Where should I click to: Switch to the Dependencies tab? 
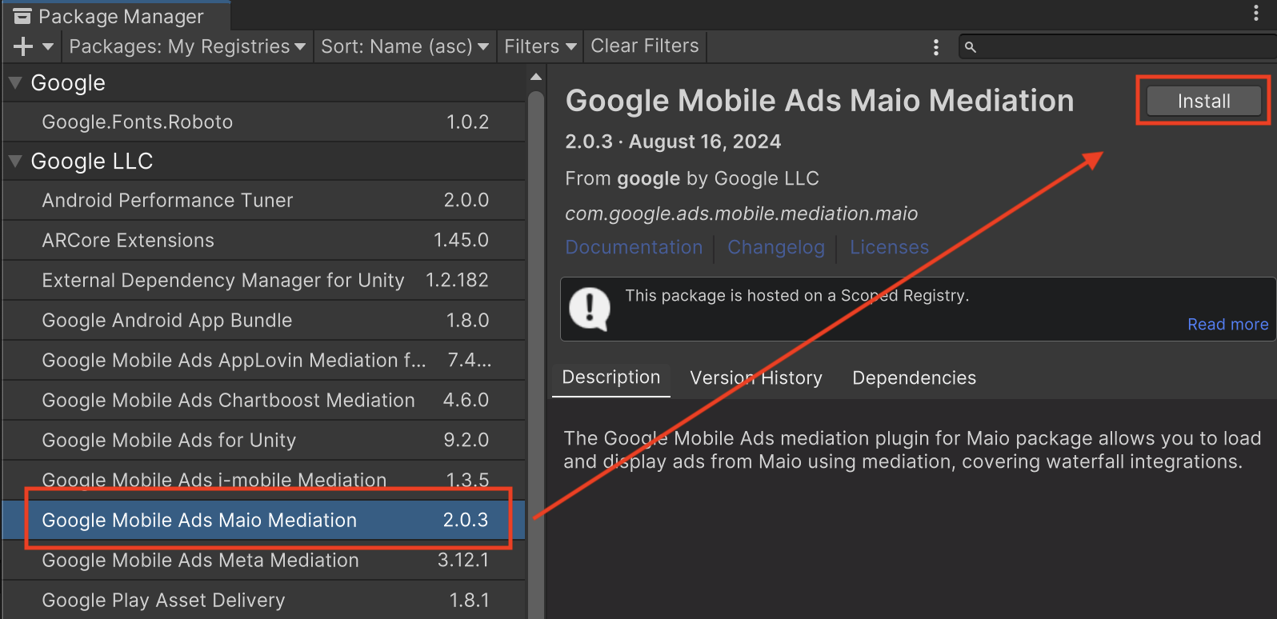(x=914, y=378)
